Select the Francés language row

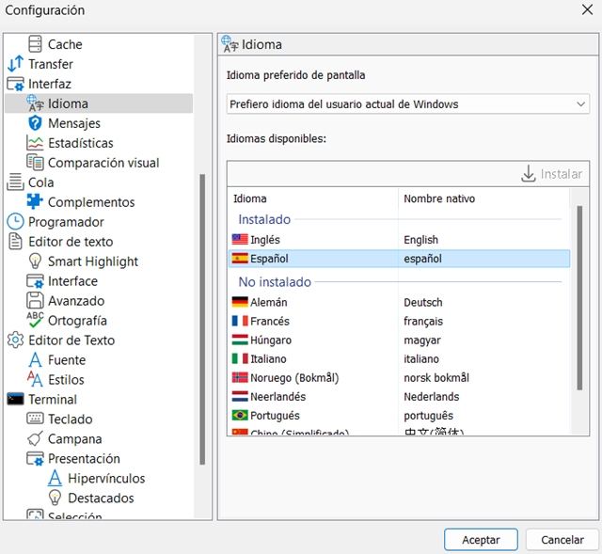click(399, 321)
